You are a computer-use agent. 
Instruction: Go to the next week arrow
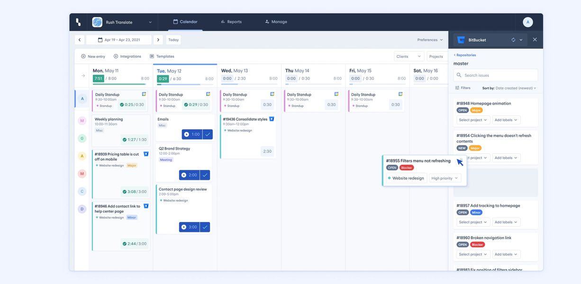point(158,40)
